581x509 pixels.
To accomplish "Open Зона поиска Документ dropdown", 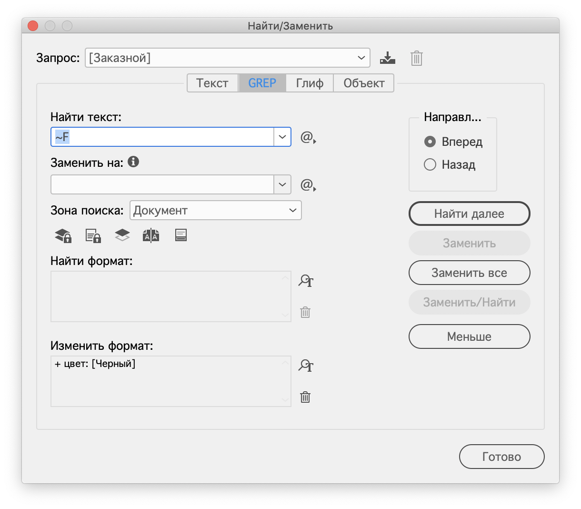I will pos(216,210).
